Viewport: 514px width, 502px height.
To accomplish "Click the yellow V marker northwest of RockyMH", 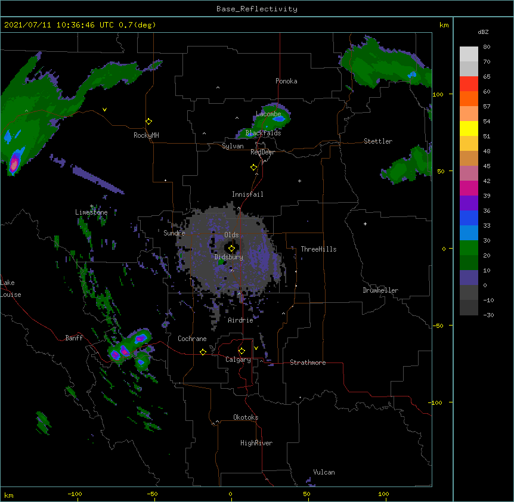I will tap(104, 110).
